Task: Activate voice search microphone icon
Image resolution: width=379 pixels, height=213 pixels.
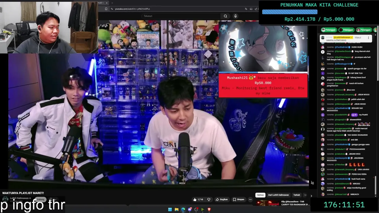Action: click(x=235, y=16)
